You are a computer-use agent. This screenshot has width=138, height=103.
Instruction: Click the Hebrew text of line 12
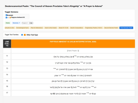(x=73, y=63)
